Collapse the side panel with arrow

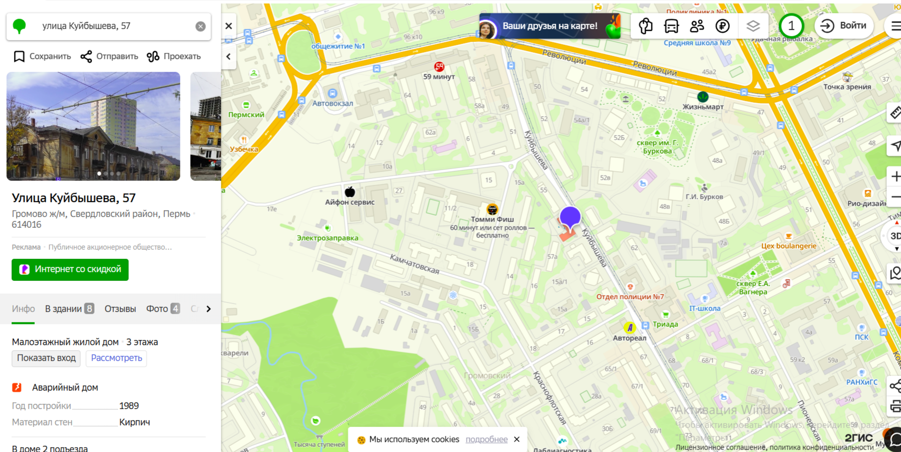coord(229,56)
